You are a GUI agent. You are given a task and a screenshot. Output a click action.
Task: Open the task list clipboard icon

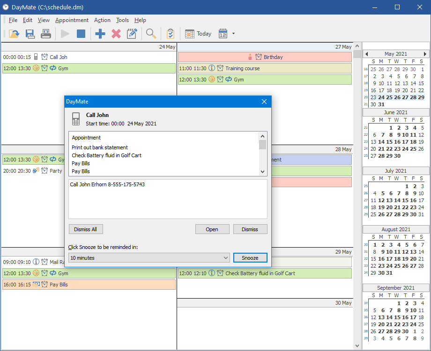click(171, 34)
